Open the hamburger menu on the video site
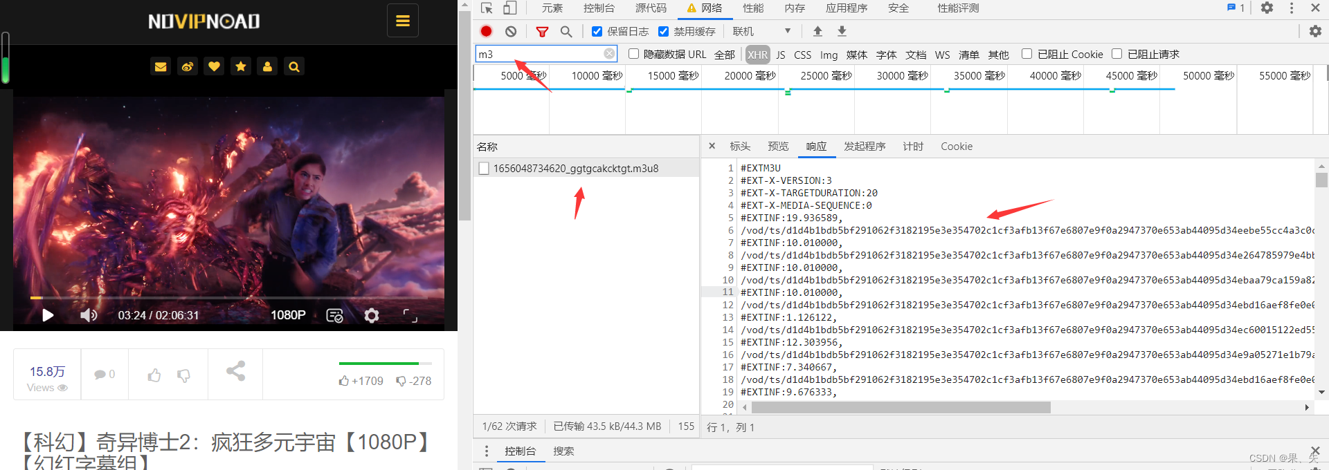This screenshot has width=1329, height=470. coord(402,21)
